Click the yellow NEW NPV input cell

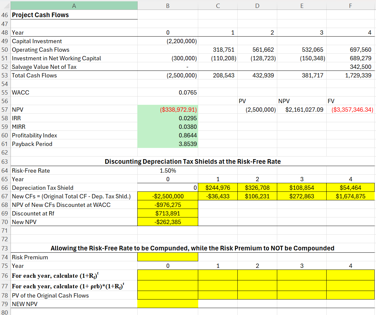[168, 304]
